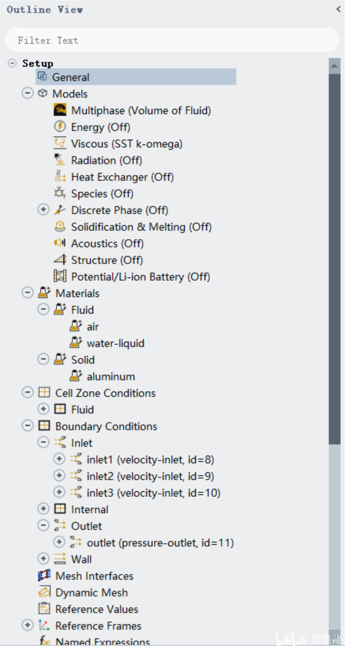Collapse the Models tree node
This screenshot has width=345, height=646.
point(27,93)
